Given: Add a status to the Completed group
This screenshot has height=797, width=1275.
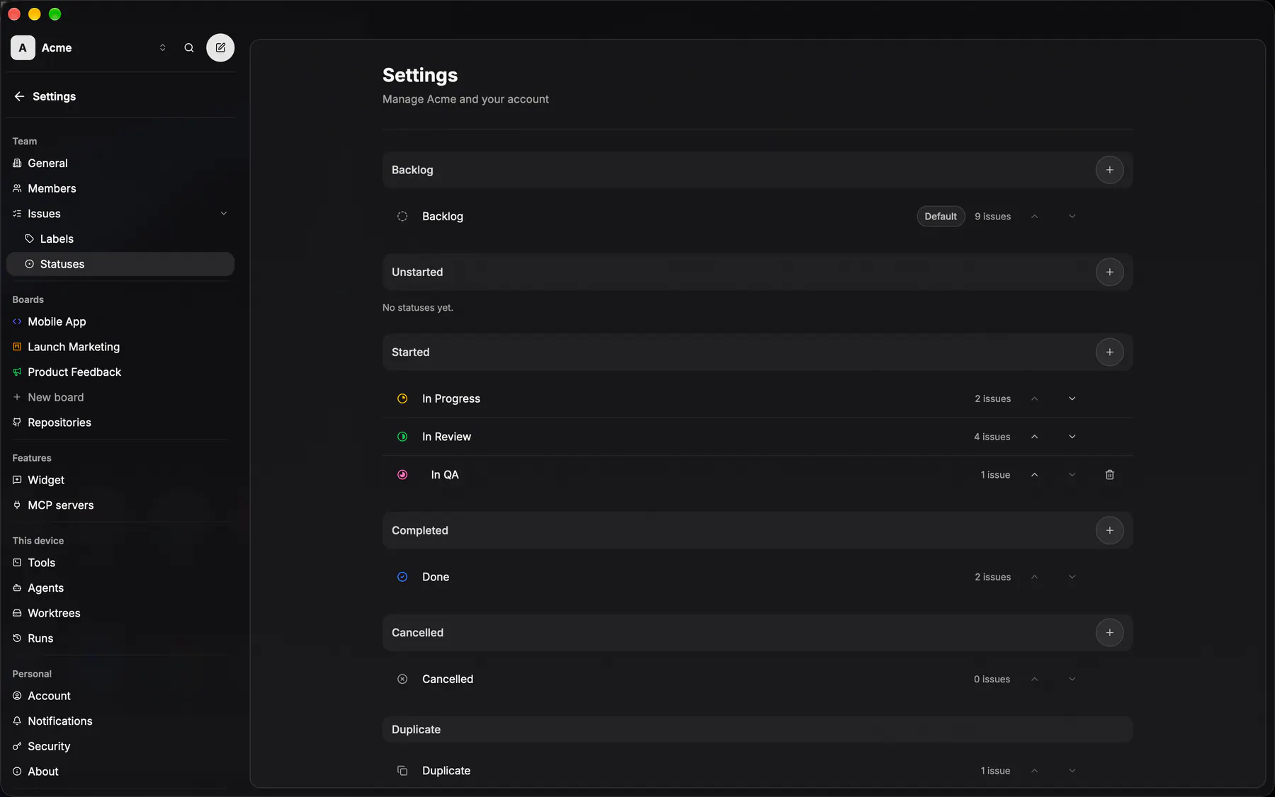Looking at the screenshot, I should pos(1109,530).
